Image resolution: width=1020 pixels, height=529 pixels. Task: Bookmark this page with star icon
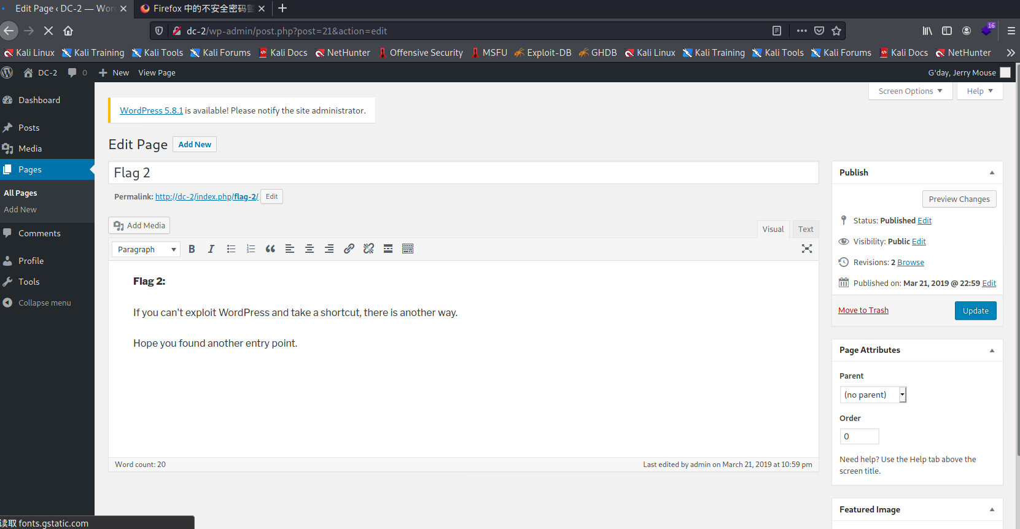(x=836, y=31)
